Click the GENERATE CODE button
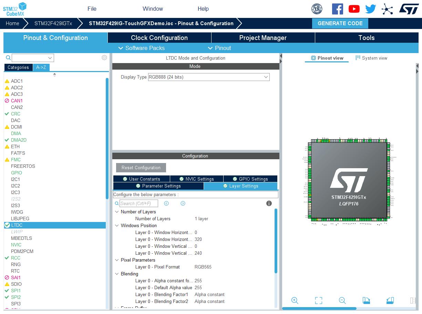This screenshot has width=422, height=314. pos(340,23)
